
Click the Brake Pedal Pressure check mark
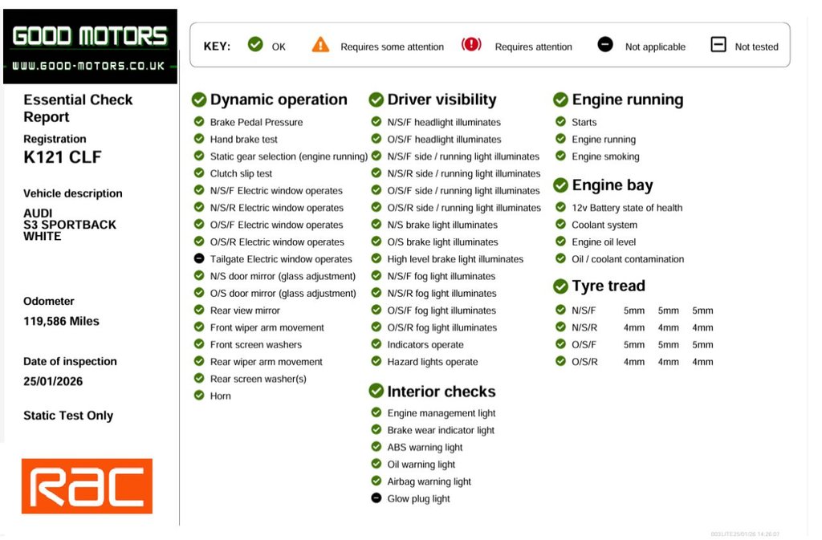pos(199,122)
